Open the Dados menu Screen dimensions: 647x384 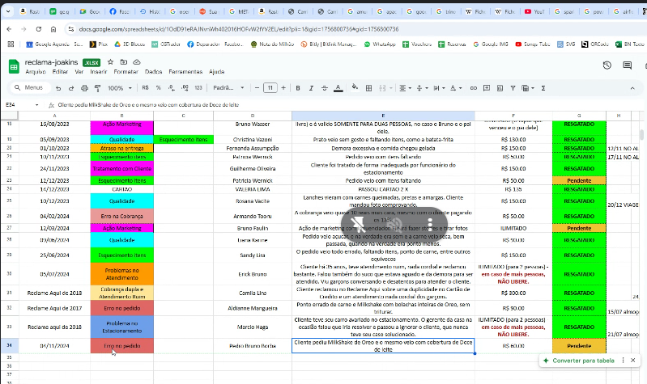tap(153, 71)
